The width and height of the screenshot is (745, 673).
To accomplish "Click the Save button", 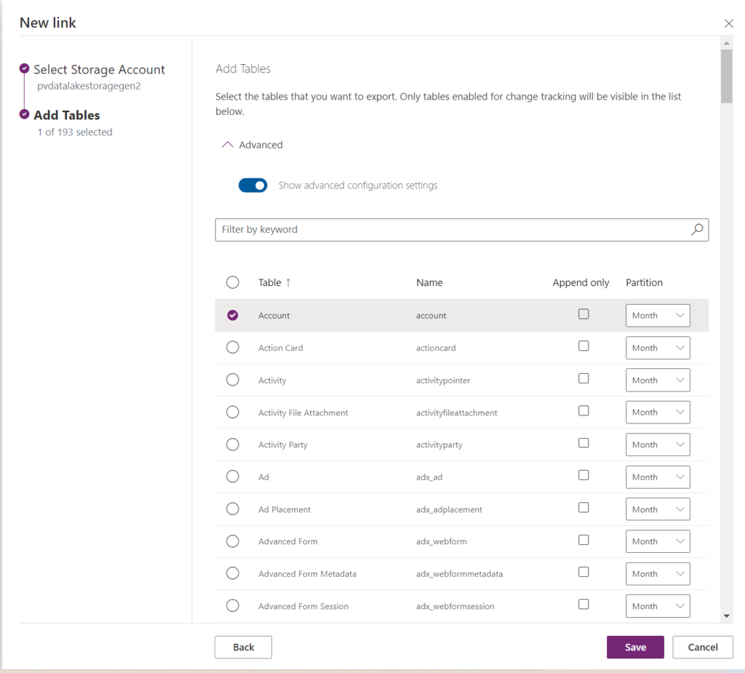I will coord(635,648).
